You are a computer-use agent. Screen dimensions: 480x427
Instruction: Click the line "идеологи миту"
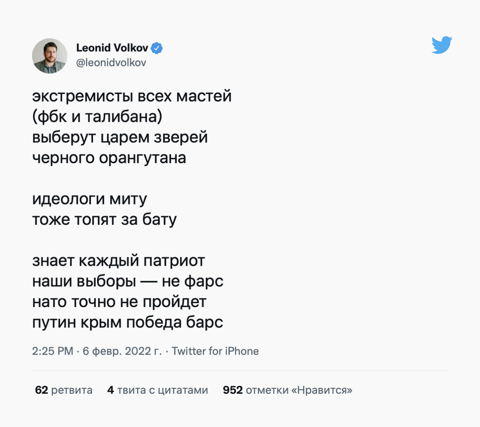(x=89, y=199)
